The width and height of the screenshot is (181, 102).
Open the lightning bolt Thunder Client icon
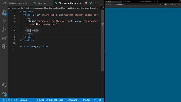coord(4,46)
